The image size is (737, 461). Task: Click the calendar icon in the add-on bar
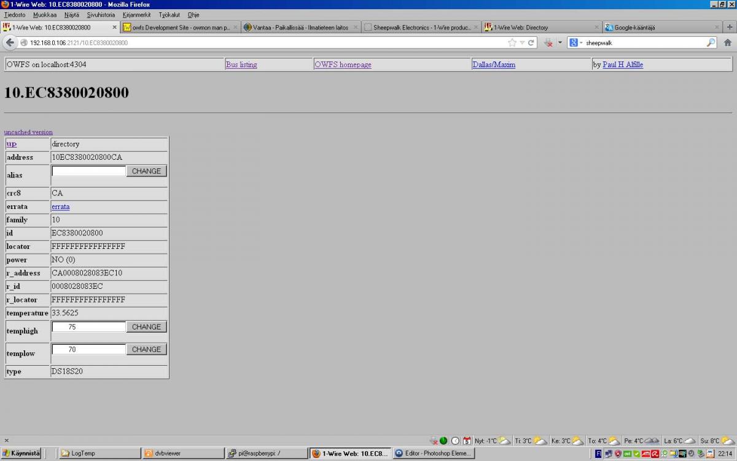click(x=467, y=441)
